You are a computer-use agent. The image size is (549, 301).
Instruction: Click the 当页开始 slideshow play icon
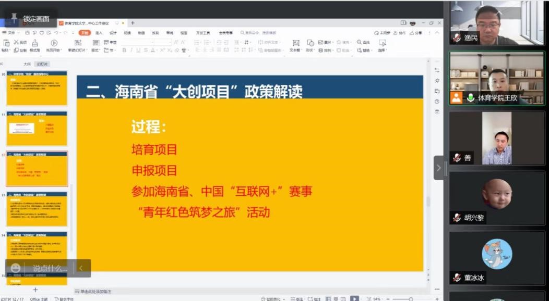click(54, 43)
